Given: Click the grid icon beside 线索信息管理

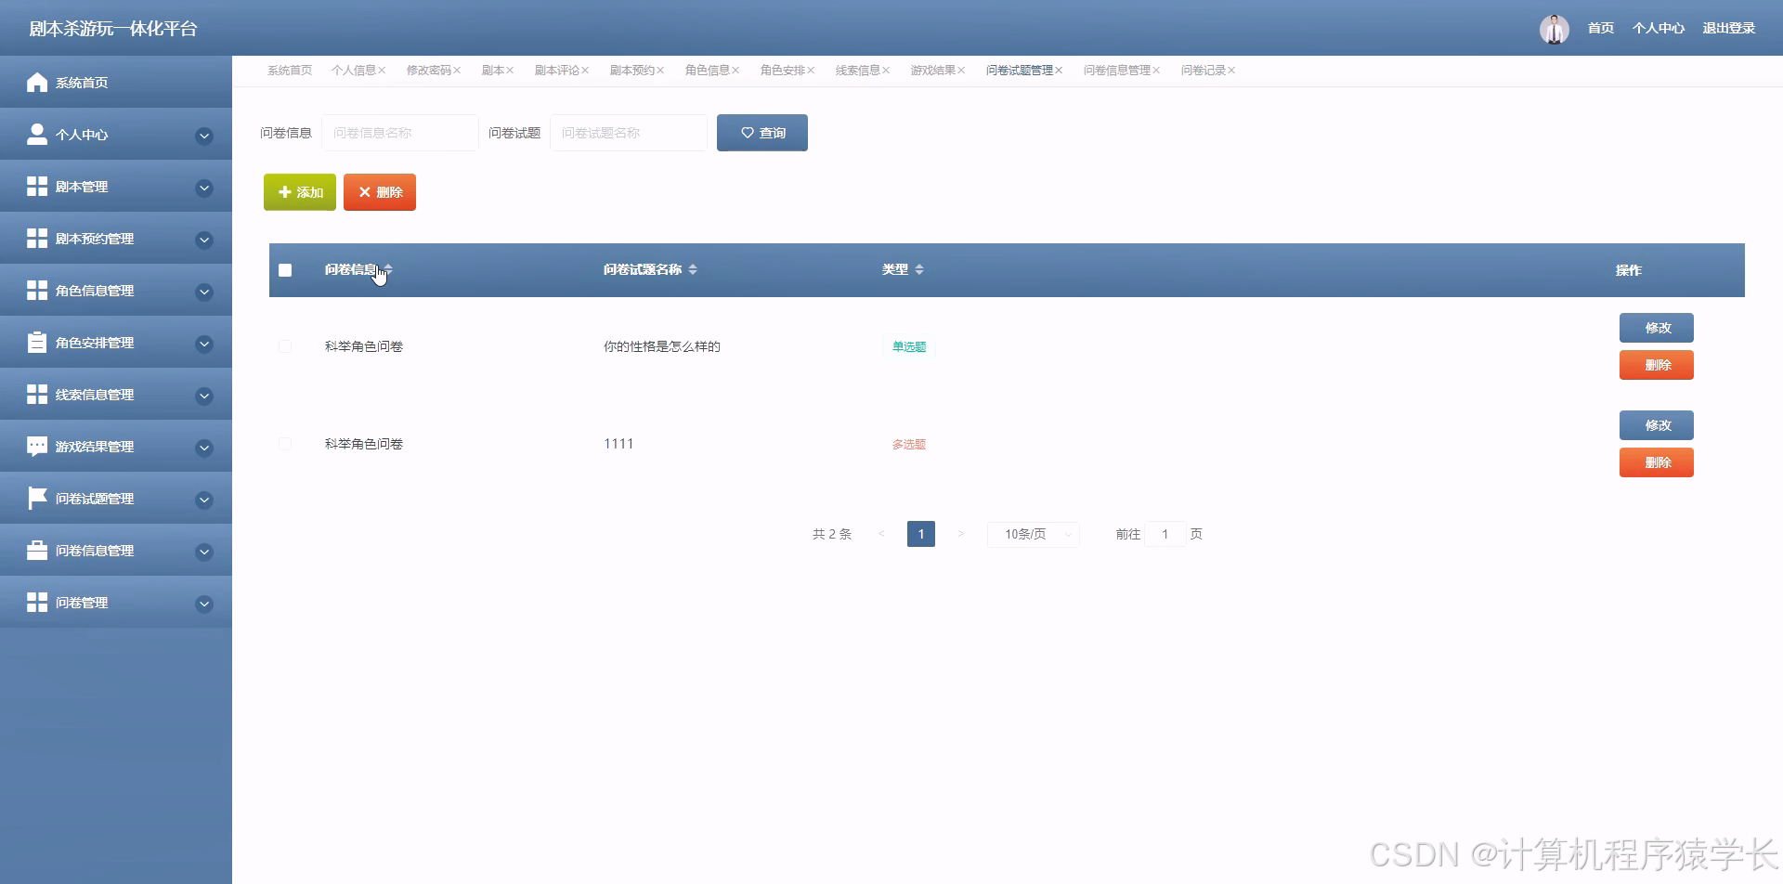Looking at the screenshot, I should click(37, 395).
